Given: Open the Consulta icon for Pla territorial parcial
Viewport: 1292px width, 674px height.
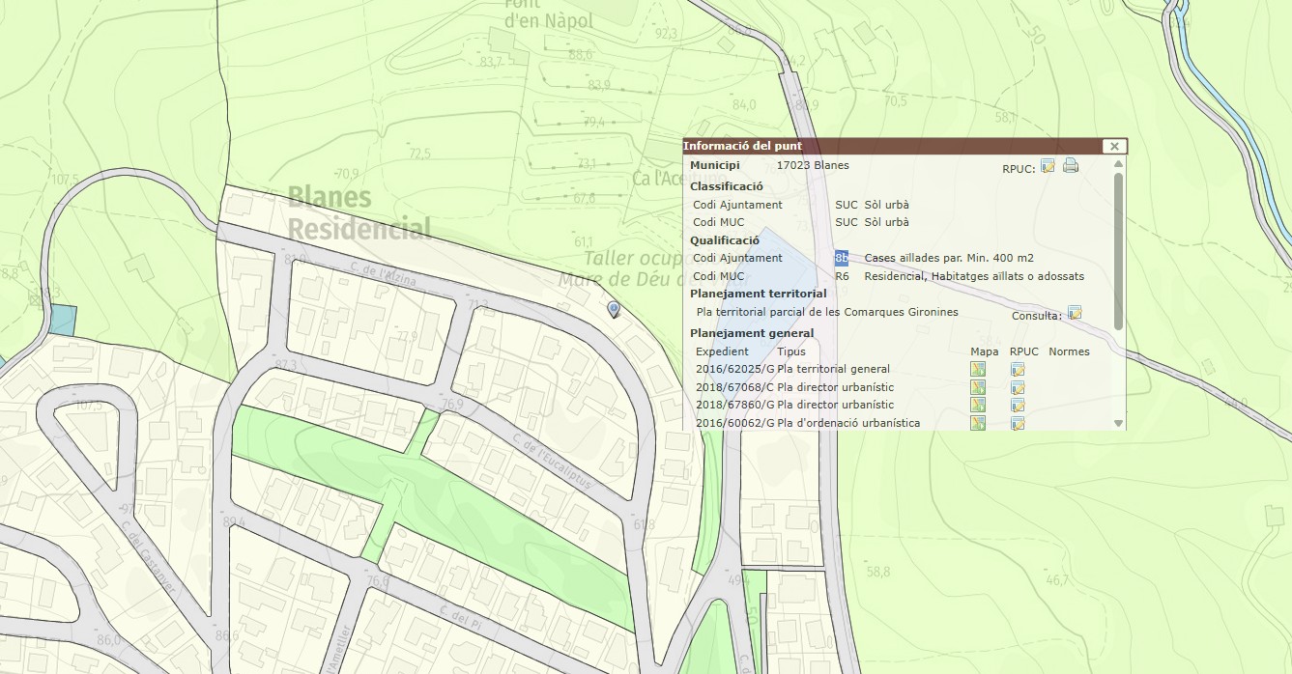Looking at the screenshot, I should pyautogui.click(x=1075, y=314).
